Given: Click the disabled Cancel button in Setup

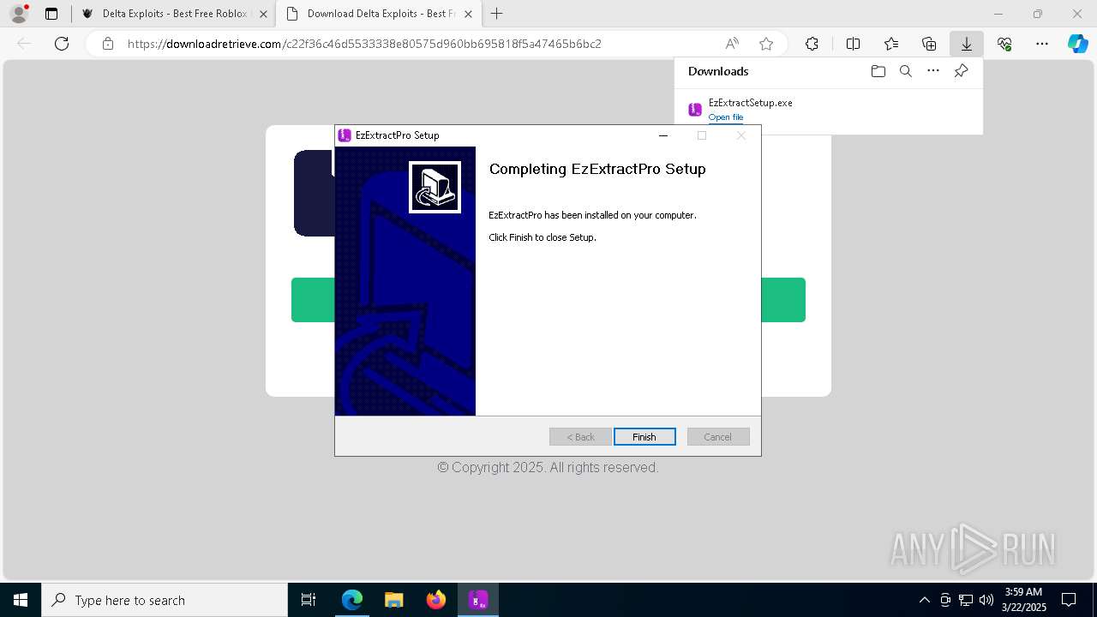Looking at the screenshot, I should click(x=718, y=437).
